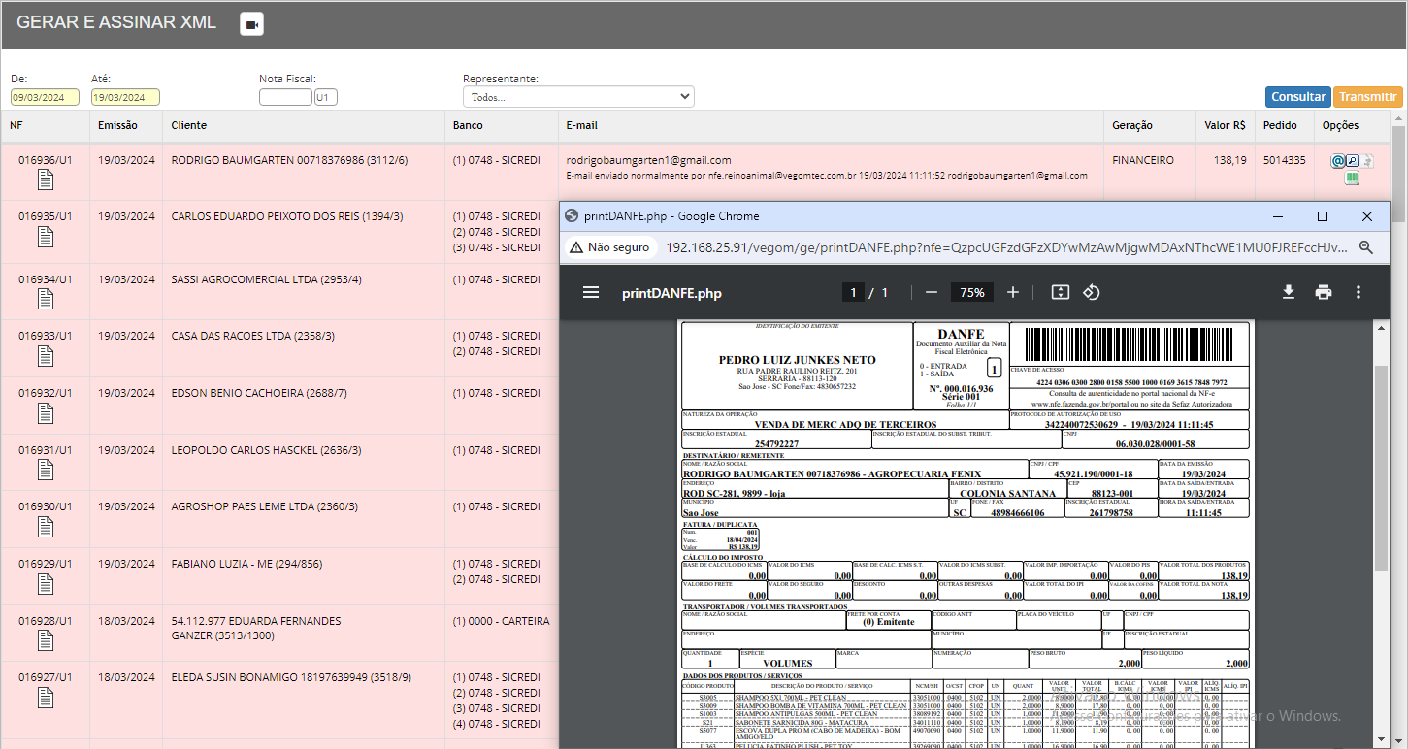
Task: Print the DANFE document
Action: [x=1324, y=292]
